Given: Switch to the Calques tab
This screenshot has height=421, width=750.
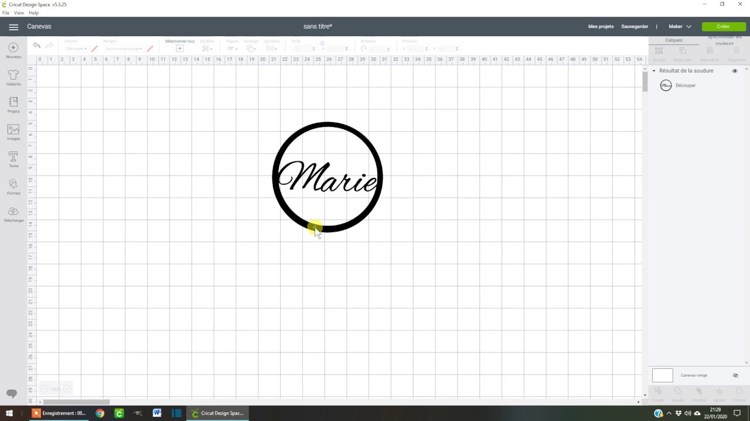Looking at the screenshot, I should 674,40.
